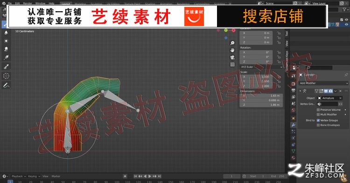Screen dimensions: 350x183
Task: Select the Gradient weight tool
Action: point(6,57)
